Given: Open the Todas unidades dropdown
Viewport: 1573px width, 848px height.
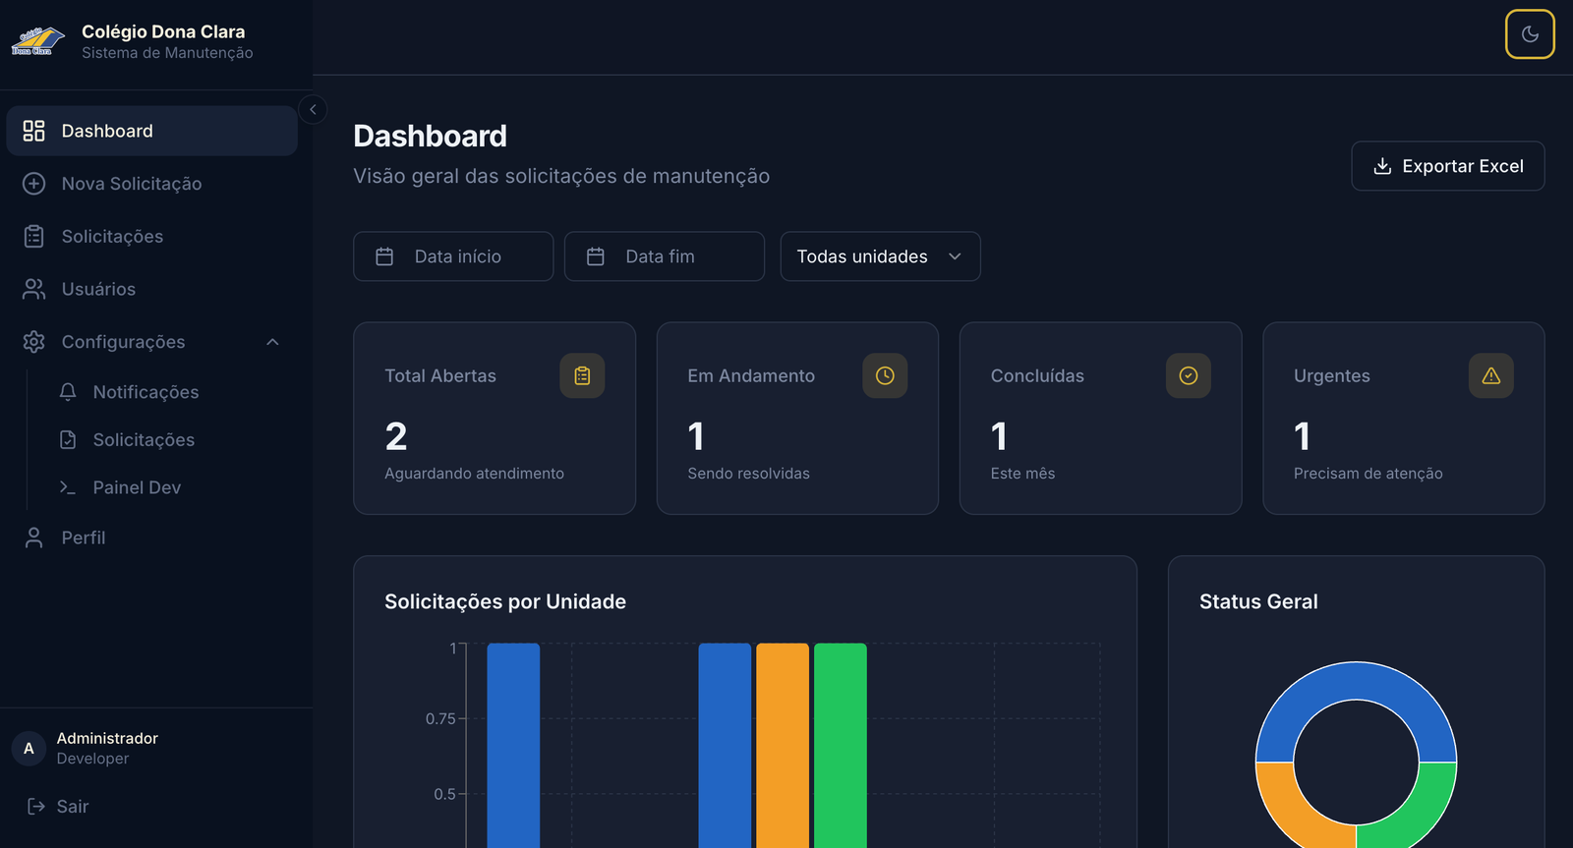Looking at the screenshot, I should point(880,256).
